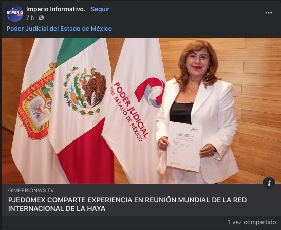Open the Imperio Informativo page name
Viewport: 281px width, 230px height.
coord(55,9)
